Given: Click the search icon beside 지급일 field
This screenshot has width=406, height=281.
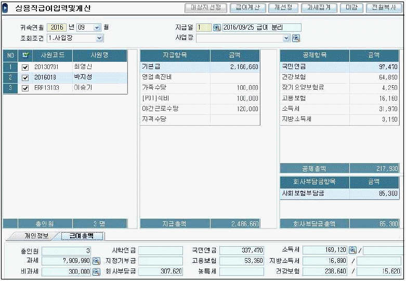Looking at the screenshot, I should [x=217, y=28].
